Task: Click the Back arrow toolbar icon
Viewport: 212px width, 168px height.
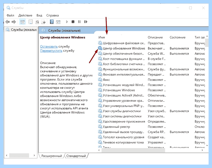Action: pos(8,22)
